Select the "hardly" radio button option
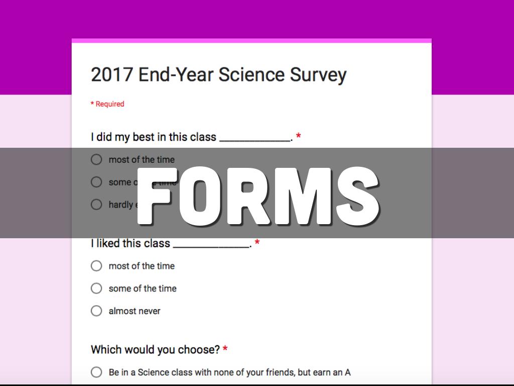 (x=96, y=205)
